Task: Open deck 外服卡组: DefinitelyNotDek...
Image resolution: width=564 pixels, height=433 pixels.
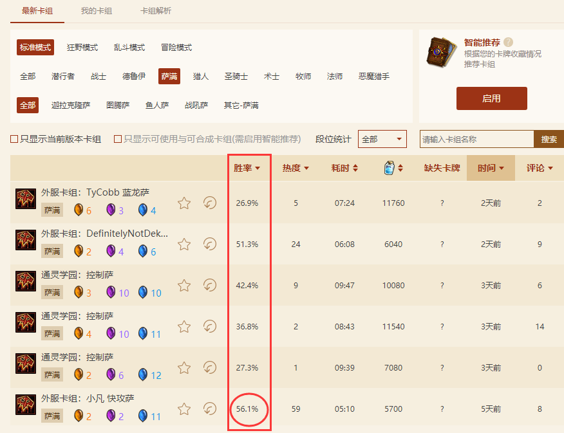Action: (x=104, y=234)
